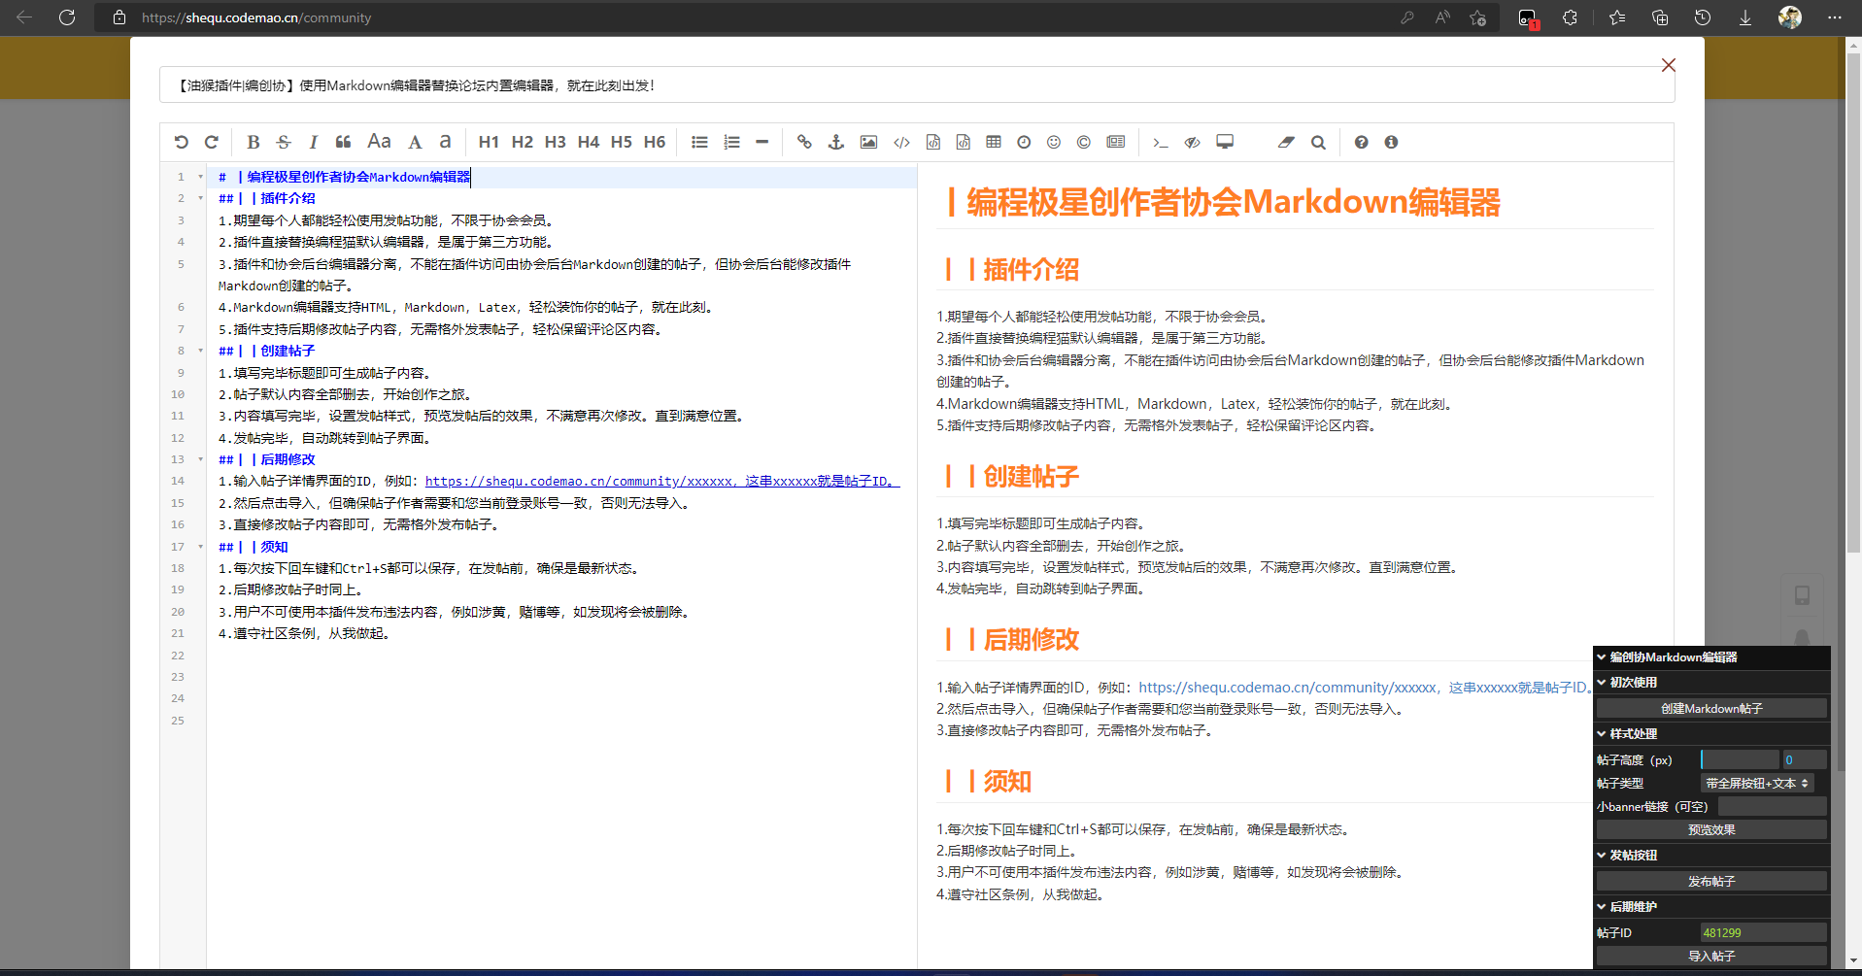Click 发布帖子 button

point(1711,881)
